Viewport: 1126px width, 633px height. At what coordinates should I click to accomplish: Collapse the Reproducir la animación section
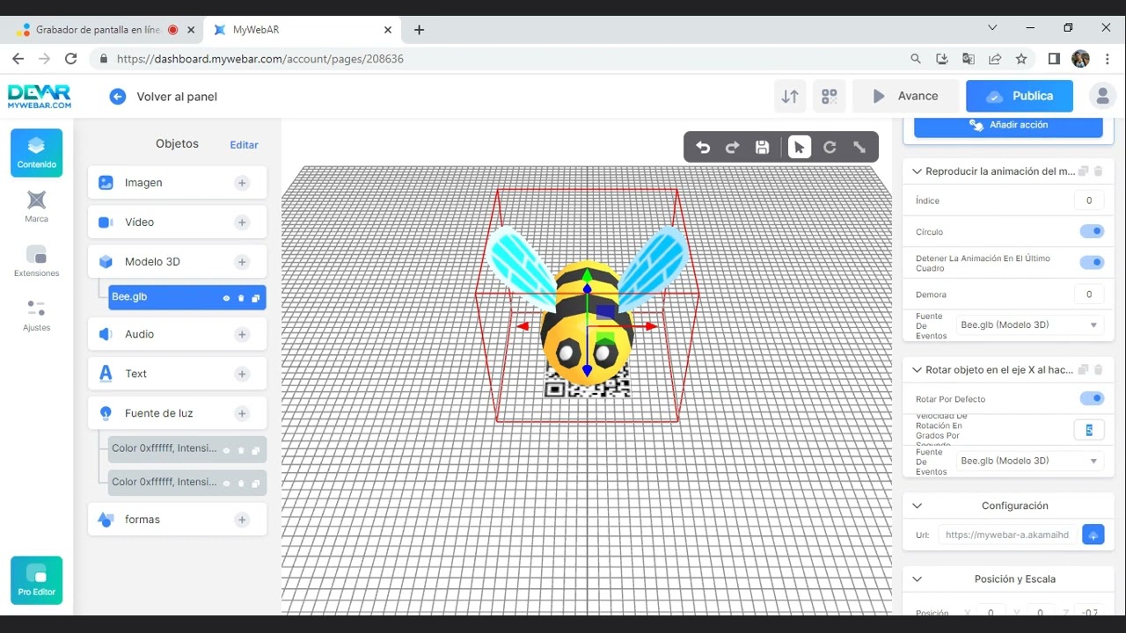tap(917, 171)
